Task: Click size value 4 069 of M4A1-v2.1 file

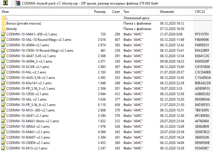Action: point(102,132)
